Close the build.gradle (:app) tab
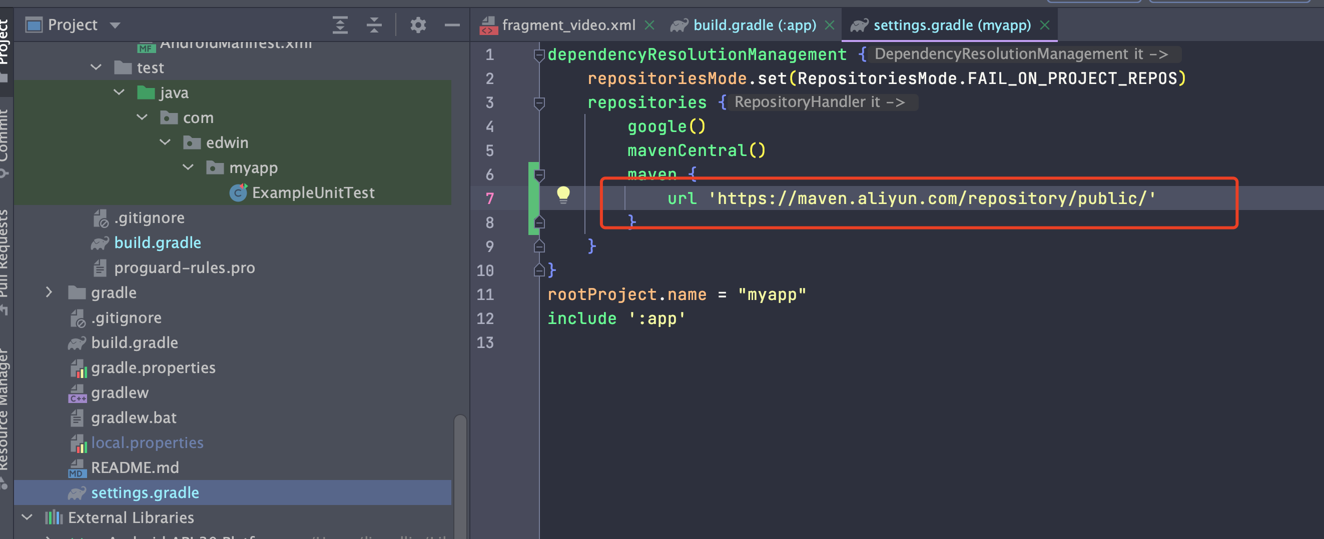The image size is (1324, 539). point(830,24)
